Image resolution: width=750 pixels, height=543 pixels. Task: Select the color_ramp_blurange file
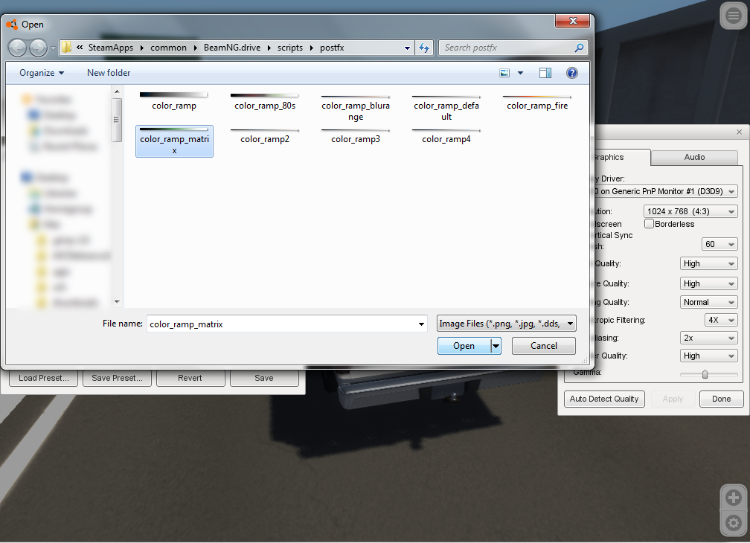pos(356,107)
